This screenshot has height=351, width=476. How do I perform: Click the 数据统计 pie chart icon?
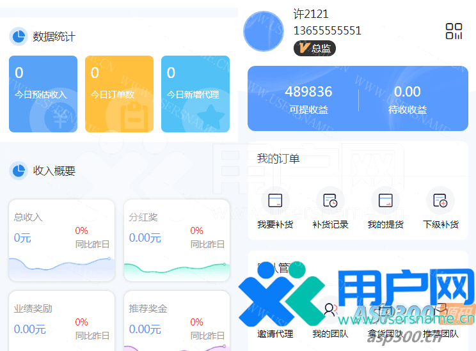tap(19, 36)
